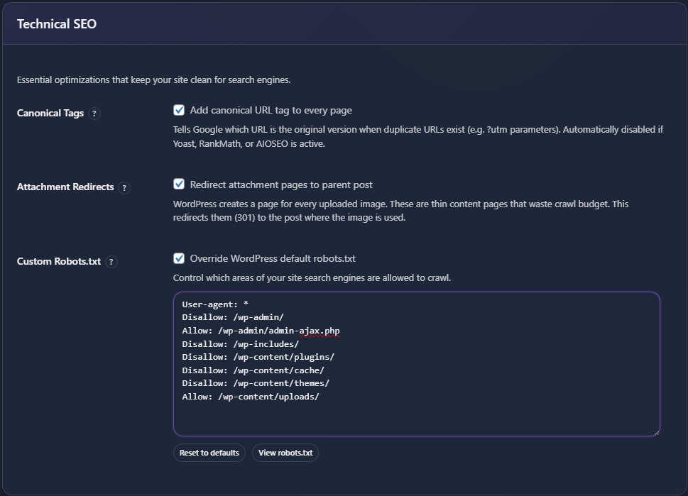The image size is (688, 496).
Task: Open the live robots.txt via 'View robots.txt'
Action: (285, 452)
